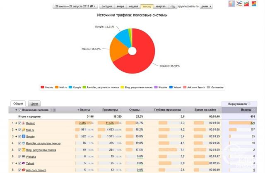Image resolution: width=265 pixels, height=173 pixels.
Task: Uncheck the Yahoo! row checkbox
Action: 19,164
